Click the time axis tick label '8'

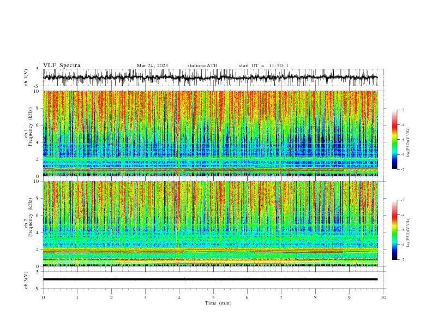point(315,297)
